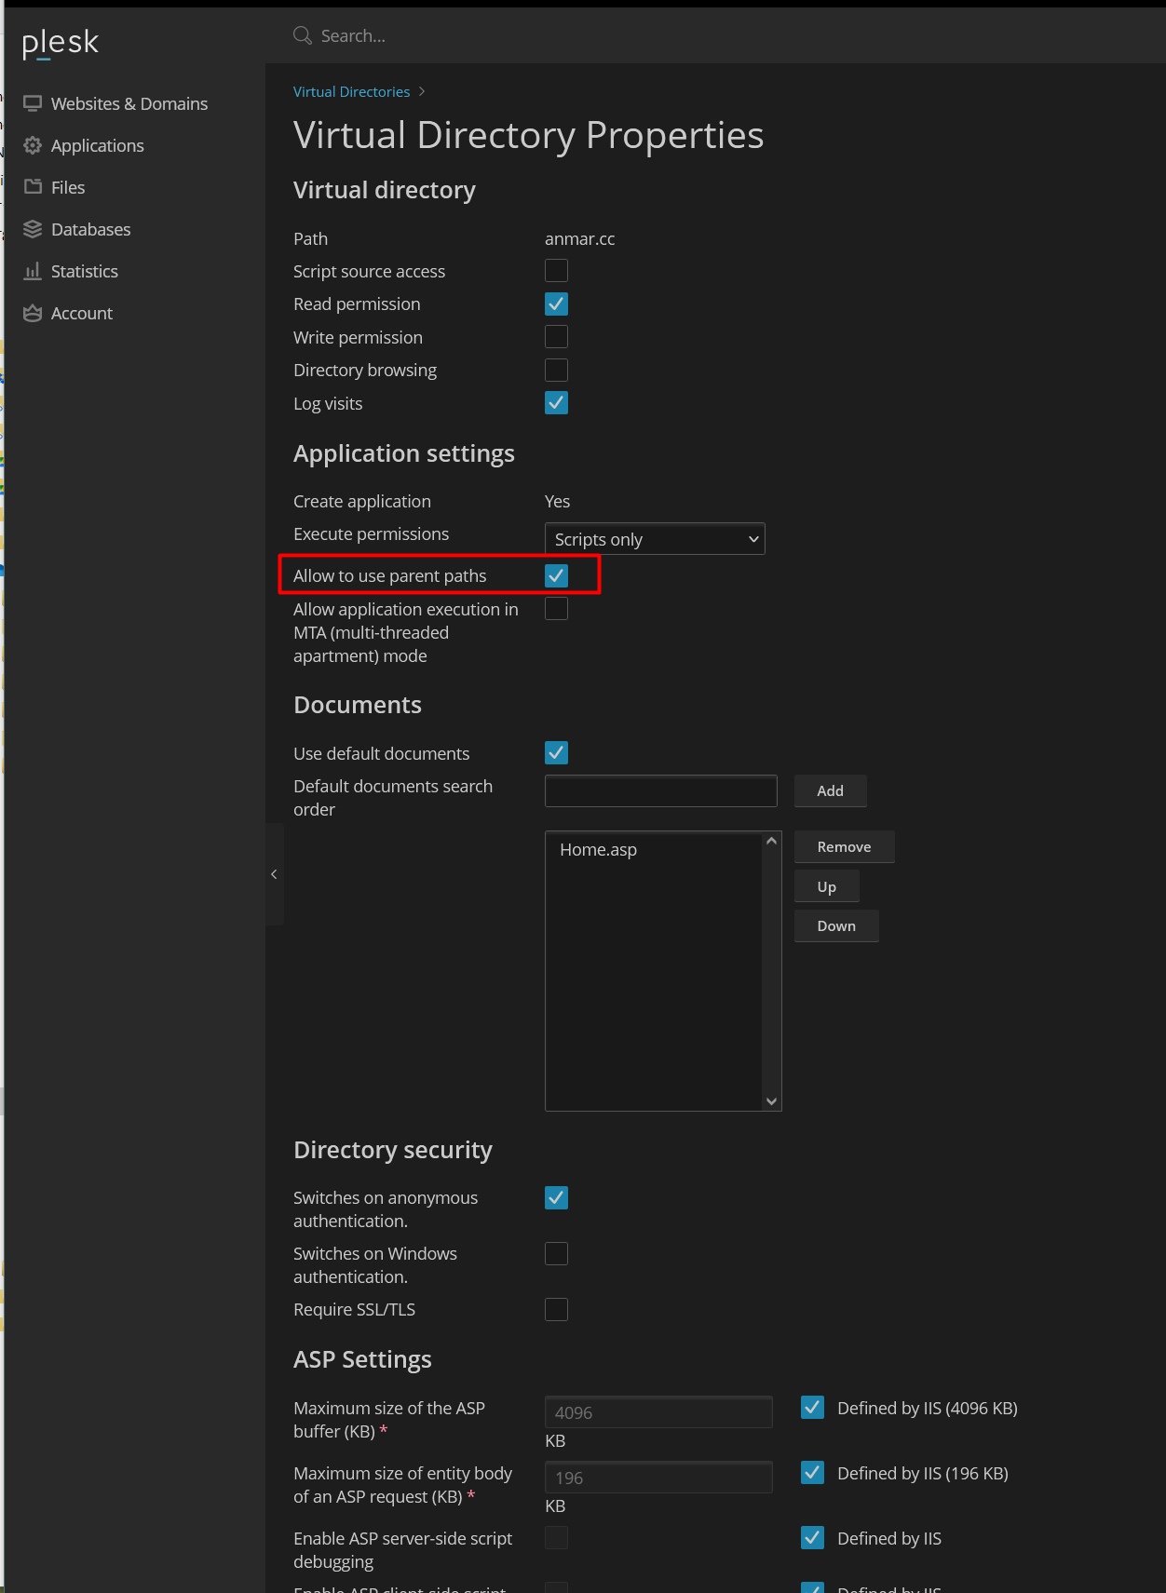Click the Applications gear icon

(33, 145)
